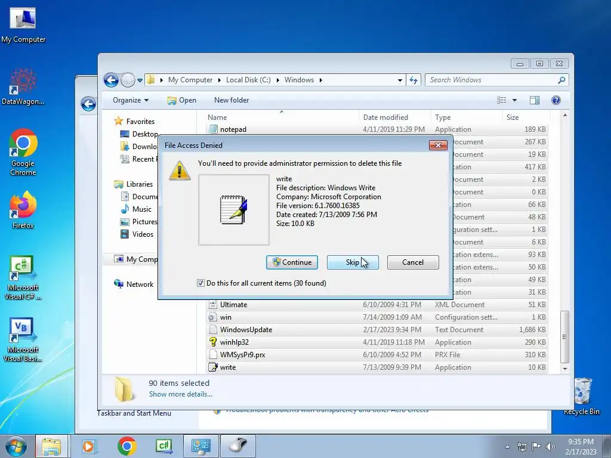The width and height of the screenshot is (611, 458).
Task: Launch the Google Chrome desktop shortcut
Action: point(23,152)
